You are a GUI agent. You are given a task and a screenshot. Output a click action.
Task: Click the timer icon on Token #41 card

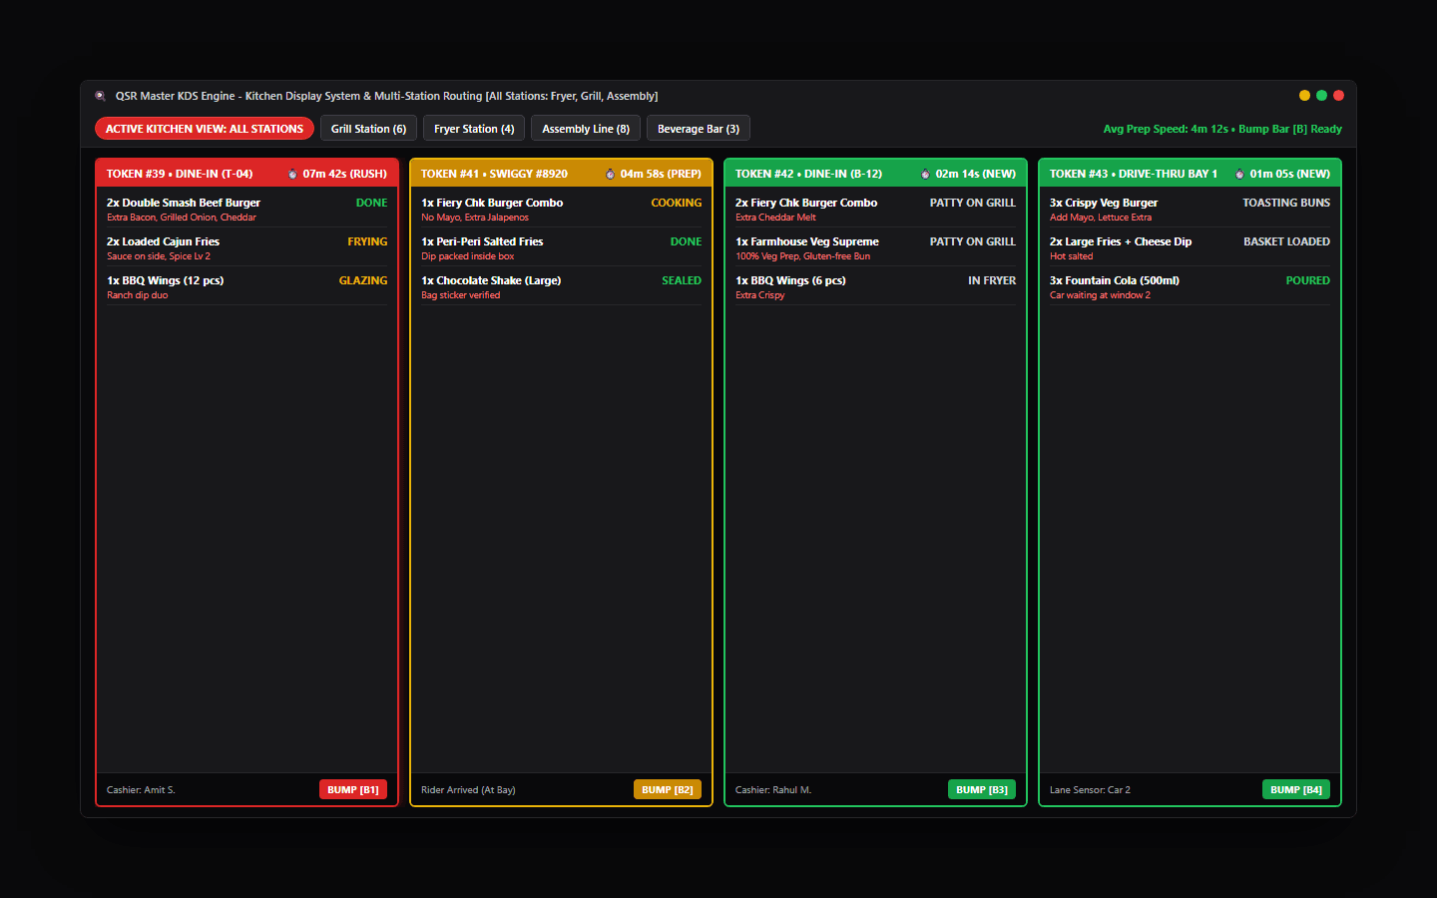tap(610, 175)
